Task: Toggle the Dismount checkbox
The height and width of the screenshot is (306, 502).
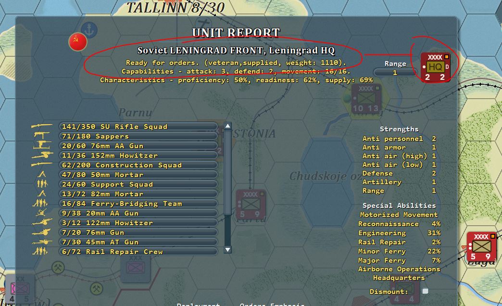Action: pyautogui.click(x=425, y=291)
